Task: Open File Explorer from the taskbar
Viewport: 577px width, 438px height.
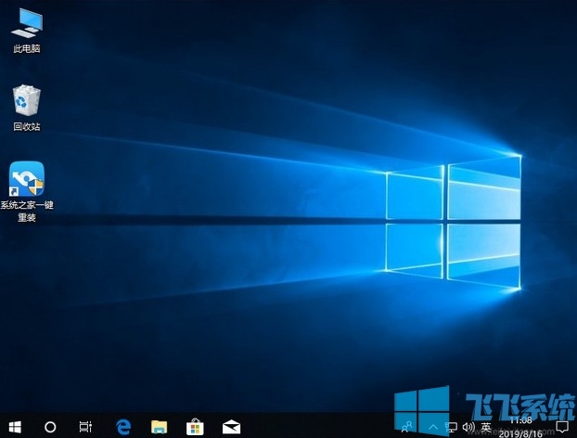Action: [159, 427]
